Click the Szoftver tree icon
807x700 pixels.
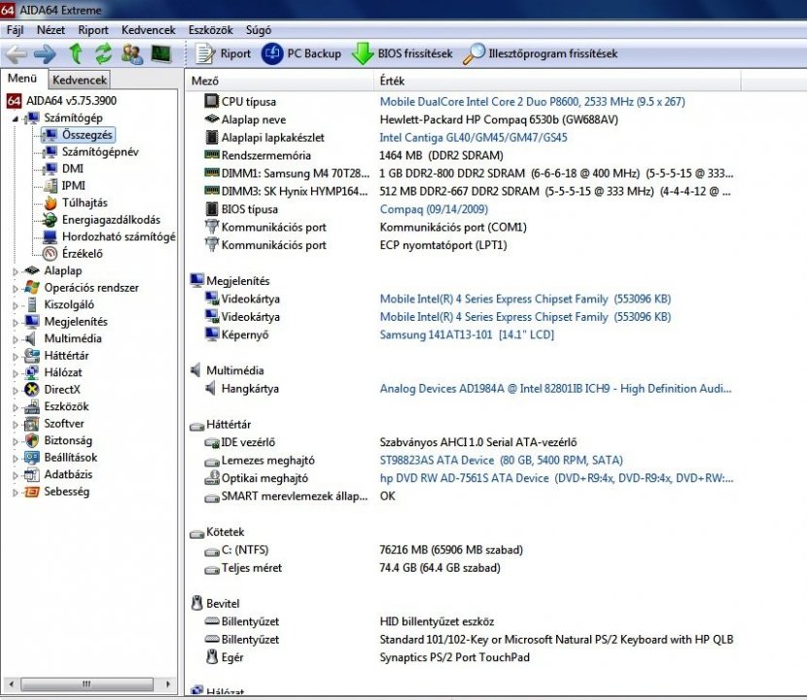(x=32, y=424)
